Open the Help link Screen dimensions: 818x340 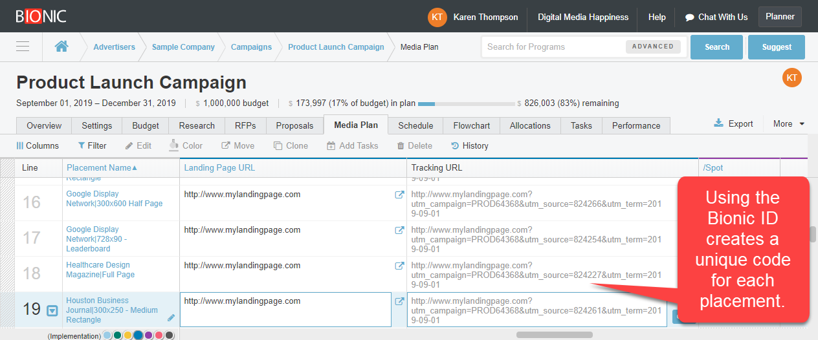tap(657, 17)
